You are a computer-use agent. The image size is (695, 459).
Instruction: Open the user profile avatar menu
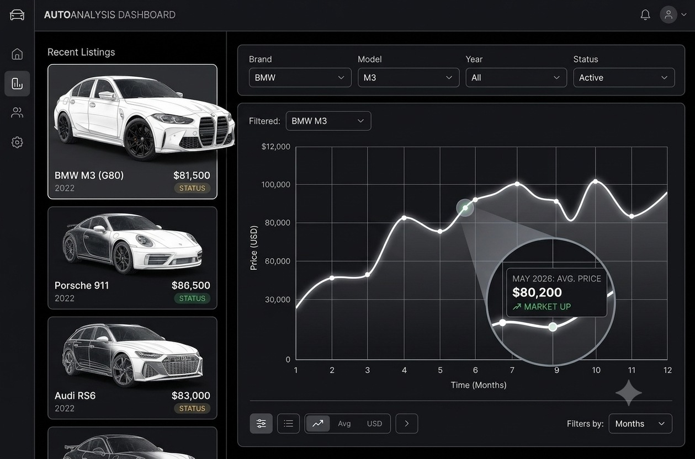(x=669, y=14)
